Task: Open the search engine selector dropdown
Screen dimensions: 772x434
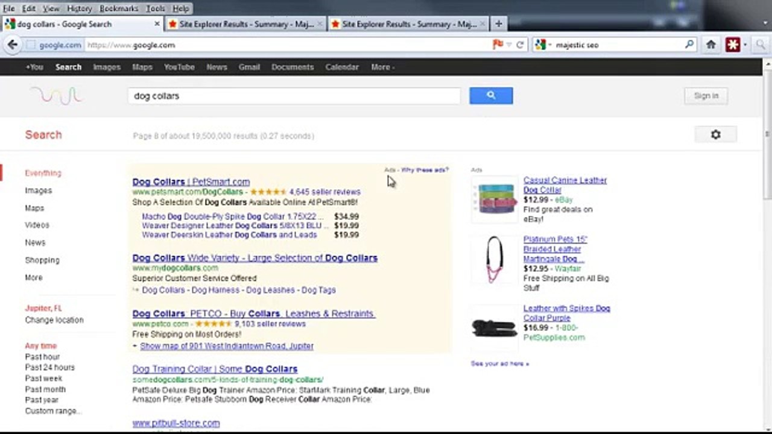Action: (542, 45)
